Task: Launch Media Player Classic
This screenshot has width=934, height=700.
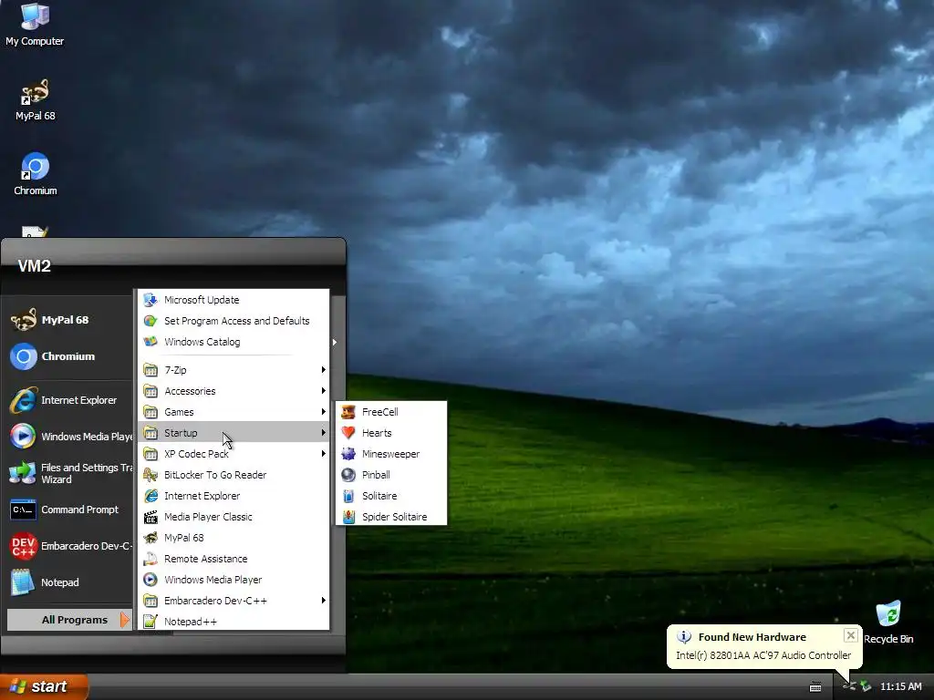Action: tap(233, 517)
